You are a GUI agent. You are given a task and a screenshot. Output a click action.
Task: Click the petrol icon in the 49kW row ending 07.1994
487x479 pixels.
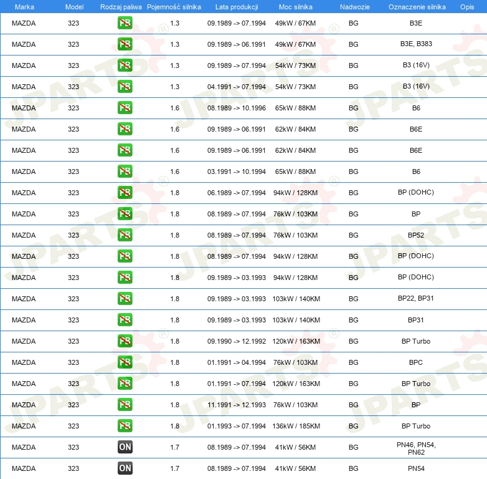pos(125,22)
